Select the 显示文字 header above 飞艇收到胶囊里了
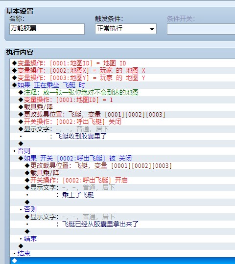Image resolution: width=235 pixels, height=264 pixels. coord(122,129)
